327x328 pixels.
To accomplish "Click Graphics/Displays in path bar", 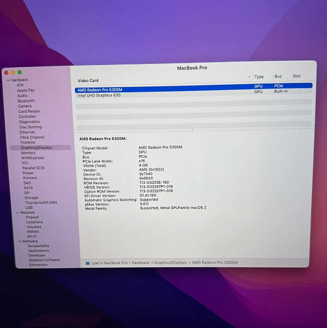I will 170,262.
